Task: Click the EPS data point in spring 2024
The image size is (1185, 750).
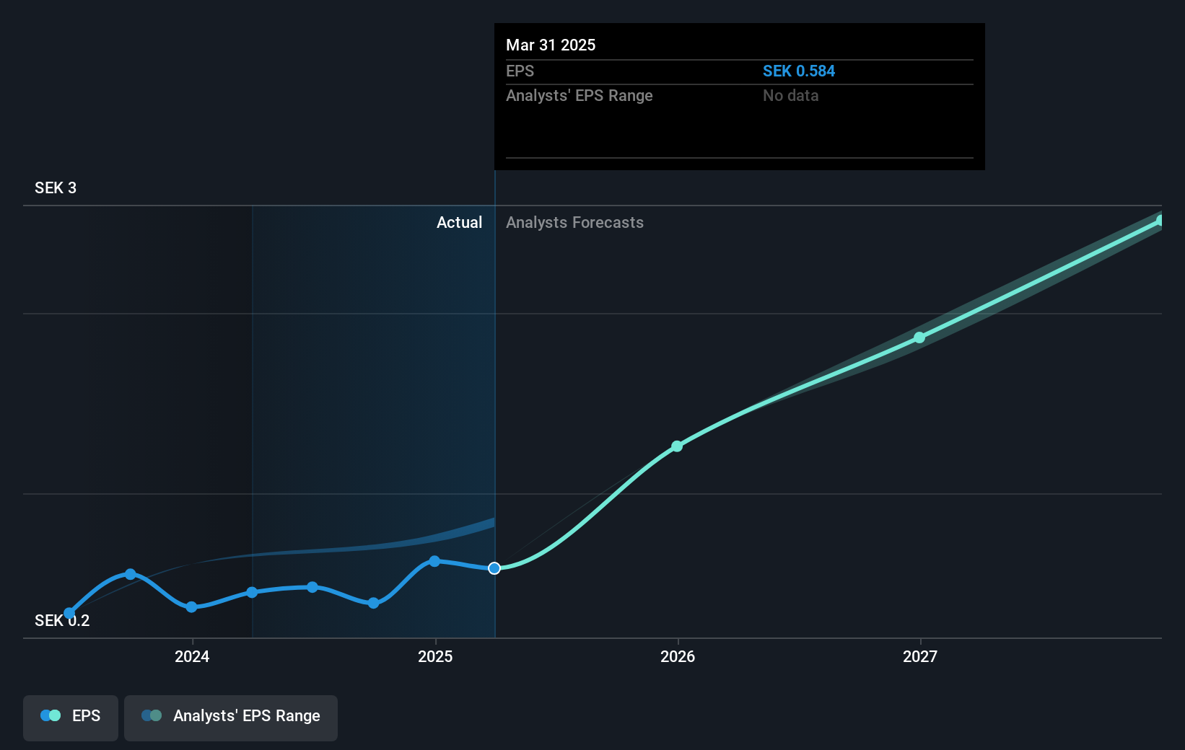Action: click(252, 592)
